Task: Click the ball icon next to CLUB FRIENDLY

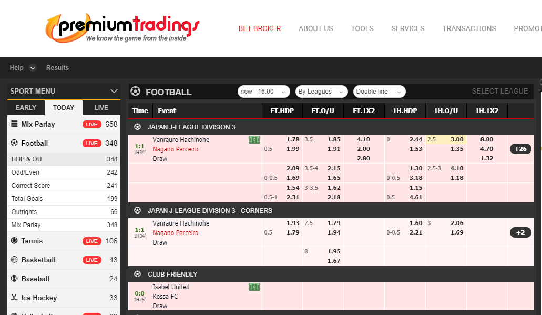Action: pos(138,274)
